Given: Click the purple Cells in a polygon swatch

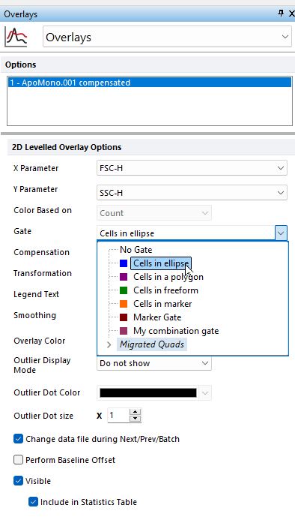Looking at the screenshot, I should (124, 277).
